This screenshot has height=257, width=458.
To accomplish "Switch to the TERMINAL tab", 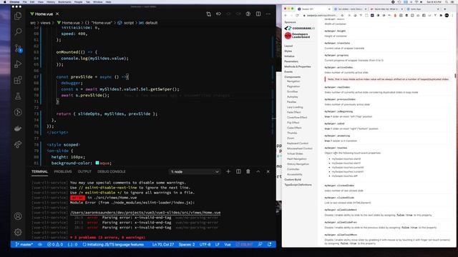I will point(40,171).
